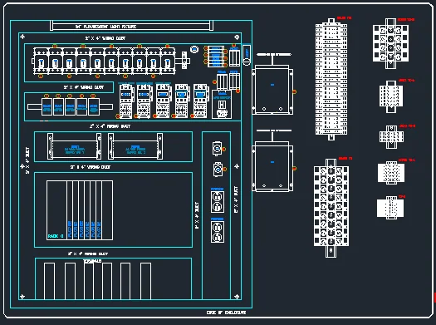Image resolution: width=436 pixels, height=325 pixels.
Task: Click the tall narrow terminal block detail
Action: [331, 79]
